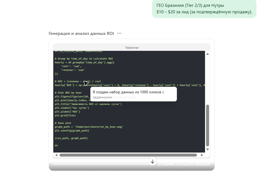Click the "Генерация и анализ данных ROI" heading
The image size is (274, 172).
click(x=81, y=34)
